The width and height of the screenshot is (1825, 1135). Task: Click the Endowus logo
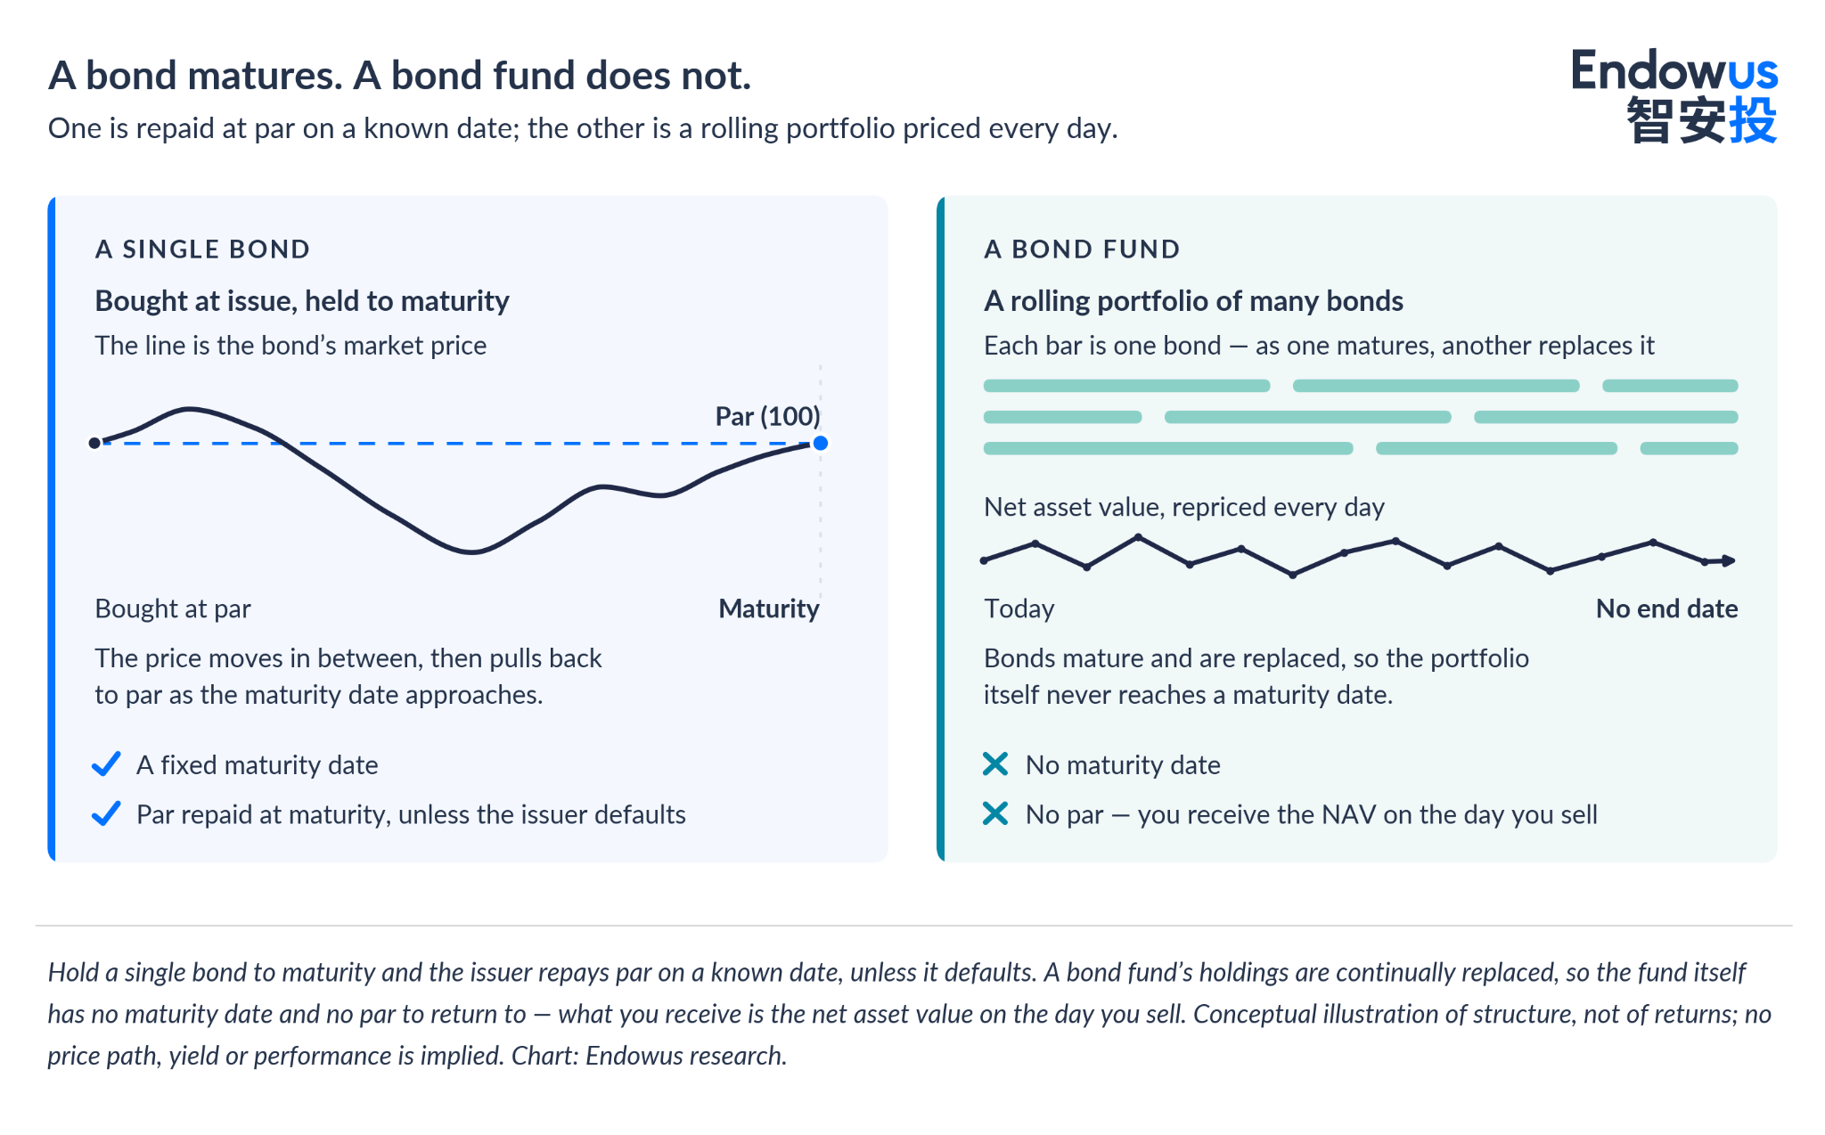(1674, 95)
